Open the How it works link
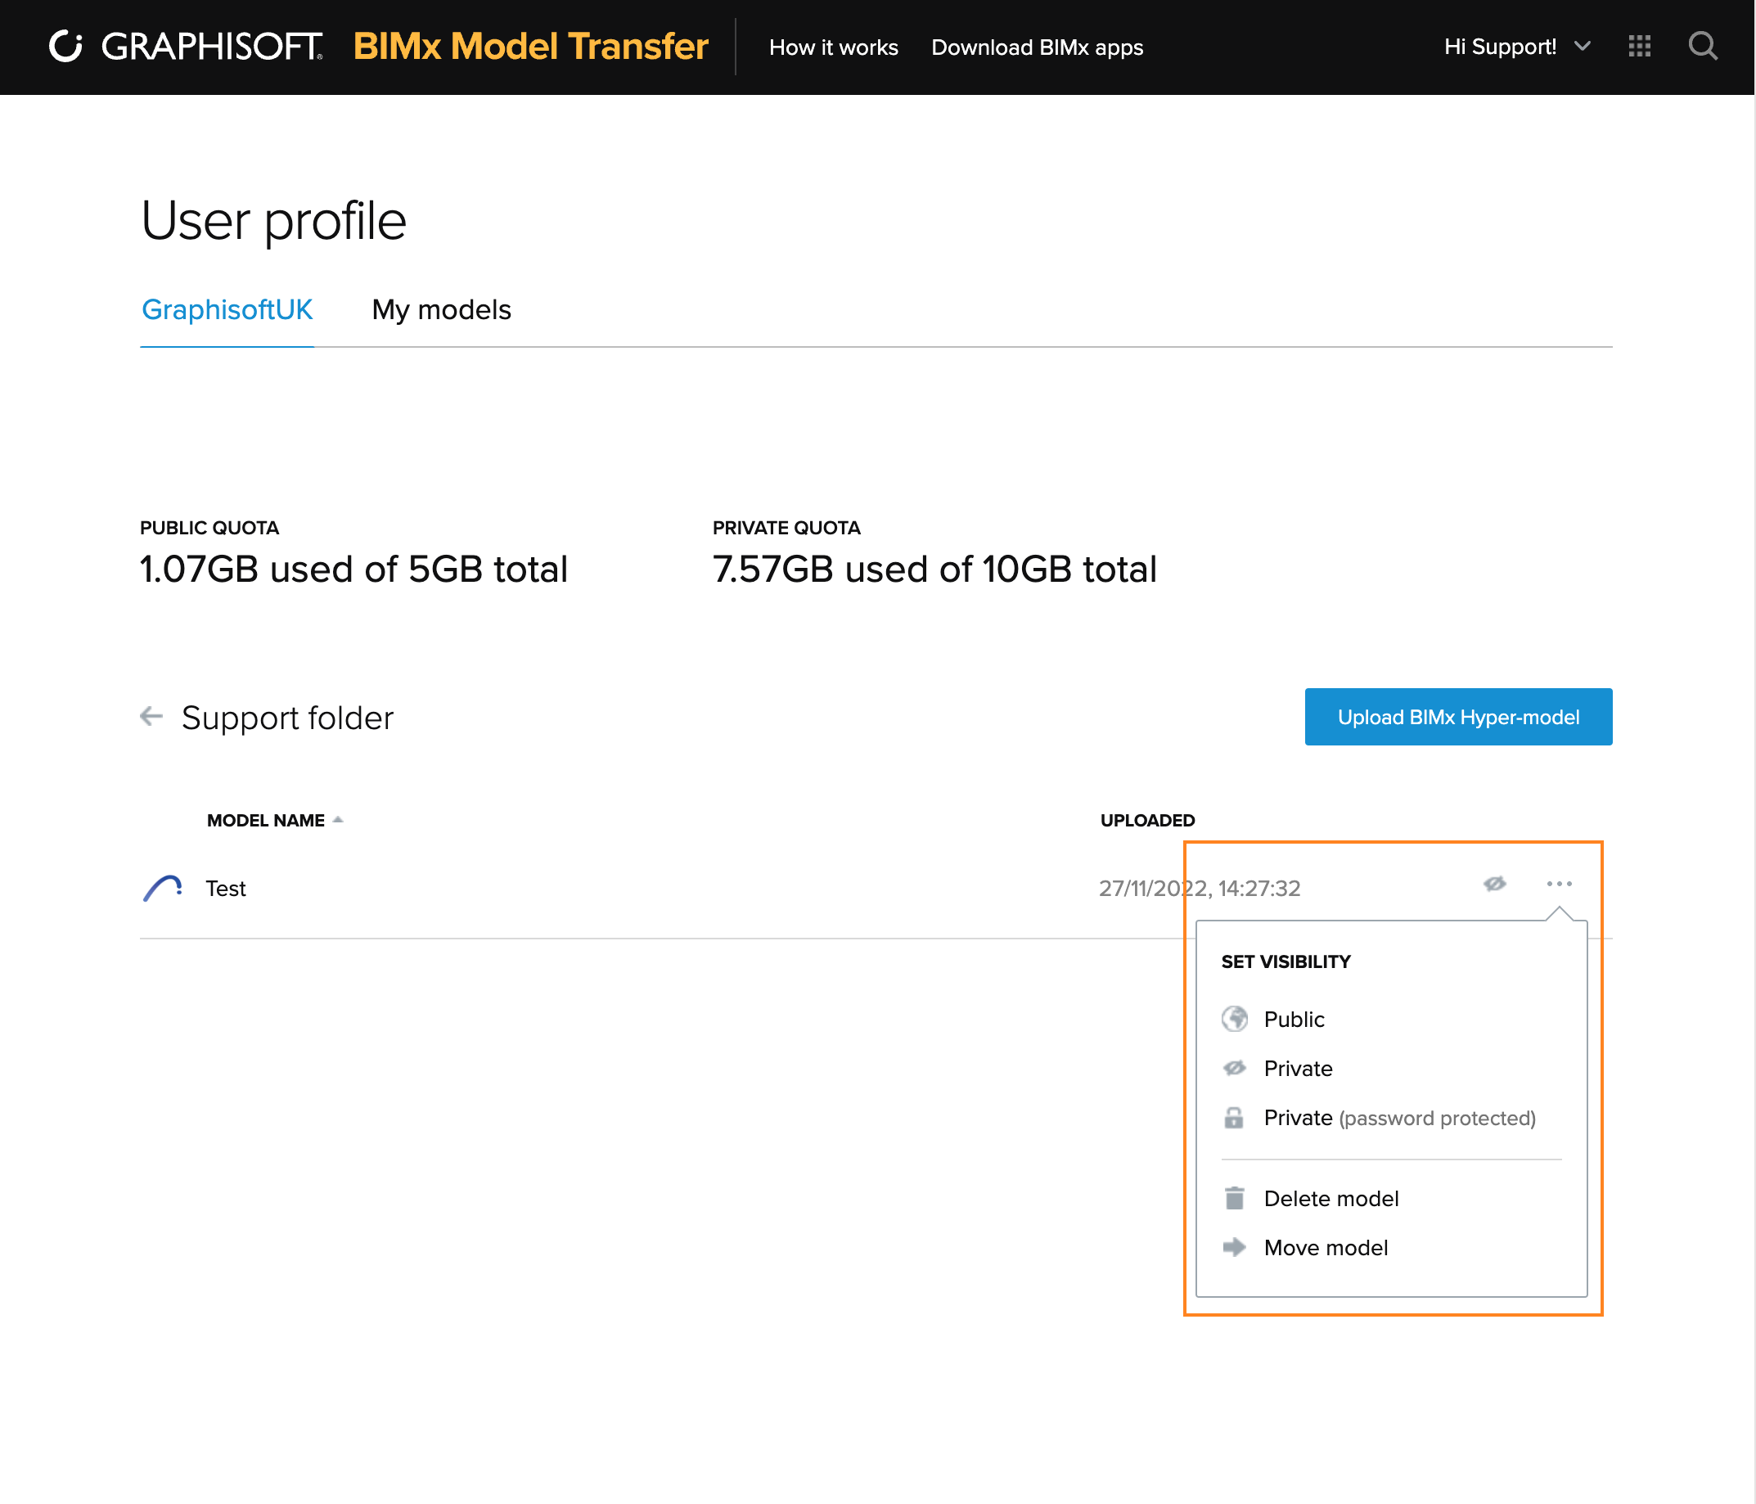This screenshot has height=1504, width=1756. 833,47
